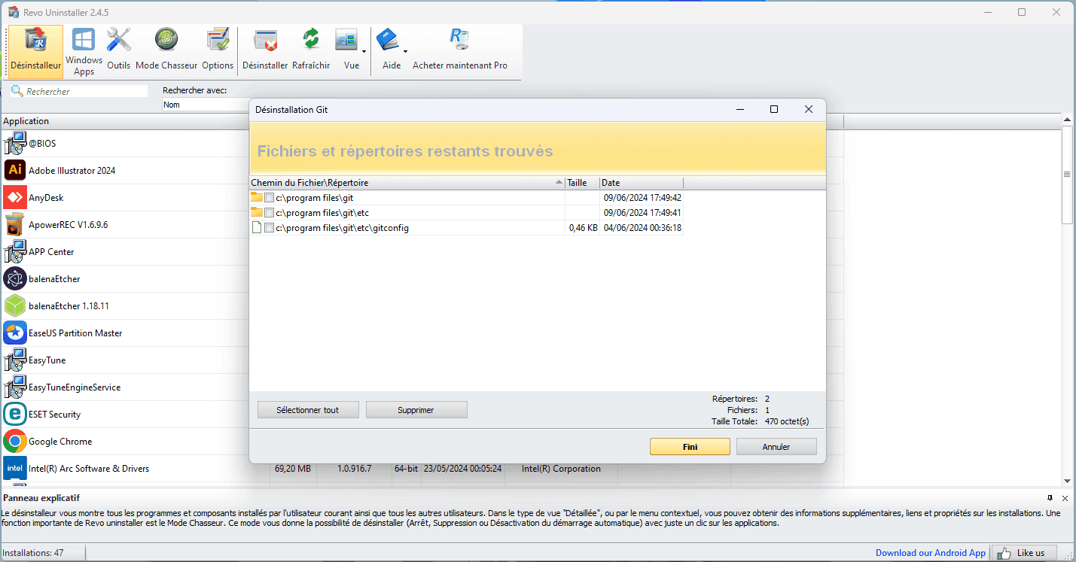Open the Rechercher avec Nom dropdown

point(206,105)
